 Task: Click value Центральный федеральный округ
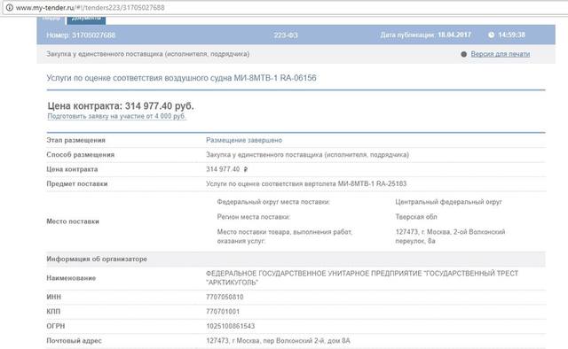click(x=448, y=202)
